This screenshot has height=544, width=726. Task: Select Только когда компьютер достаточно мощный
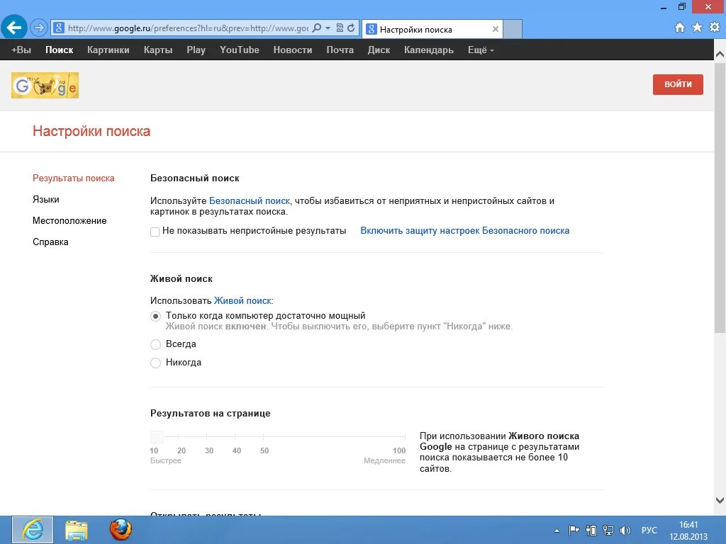coord(155,317)
